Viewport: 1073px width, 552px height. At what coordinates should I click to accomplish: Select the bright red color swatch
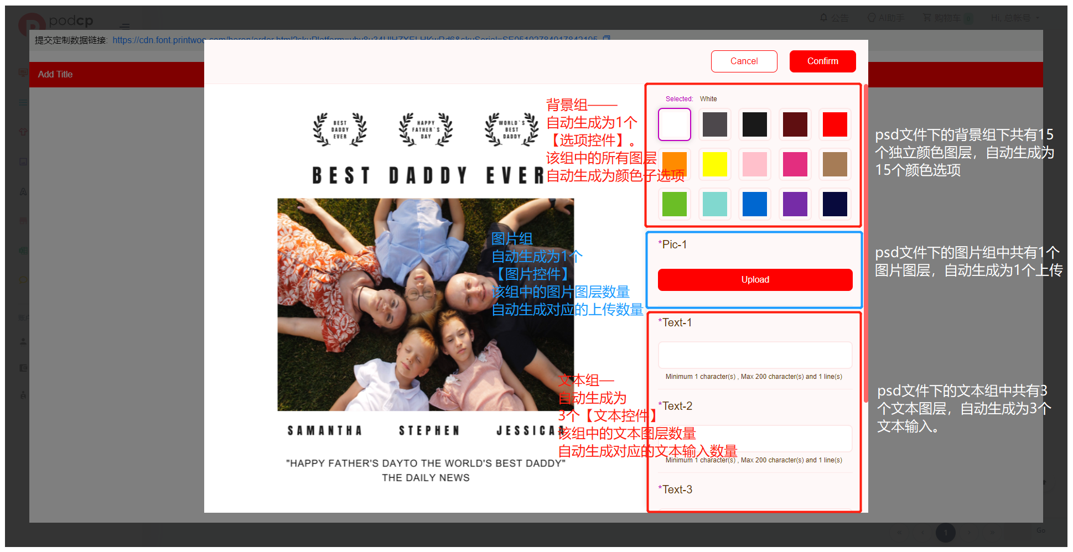[835, 124]
